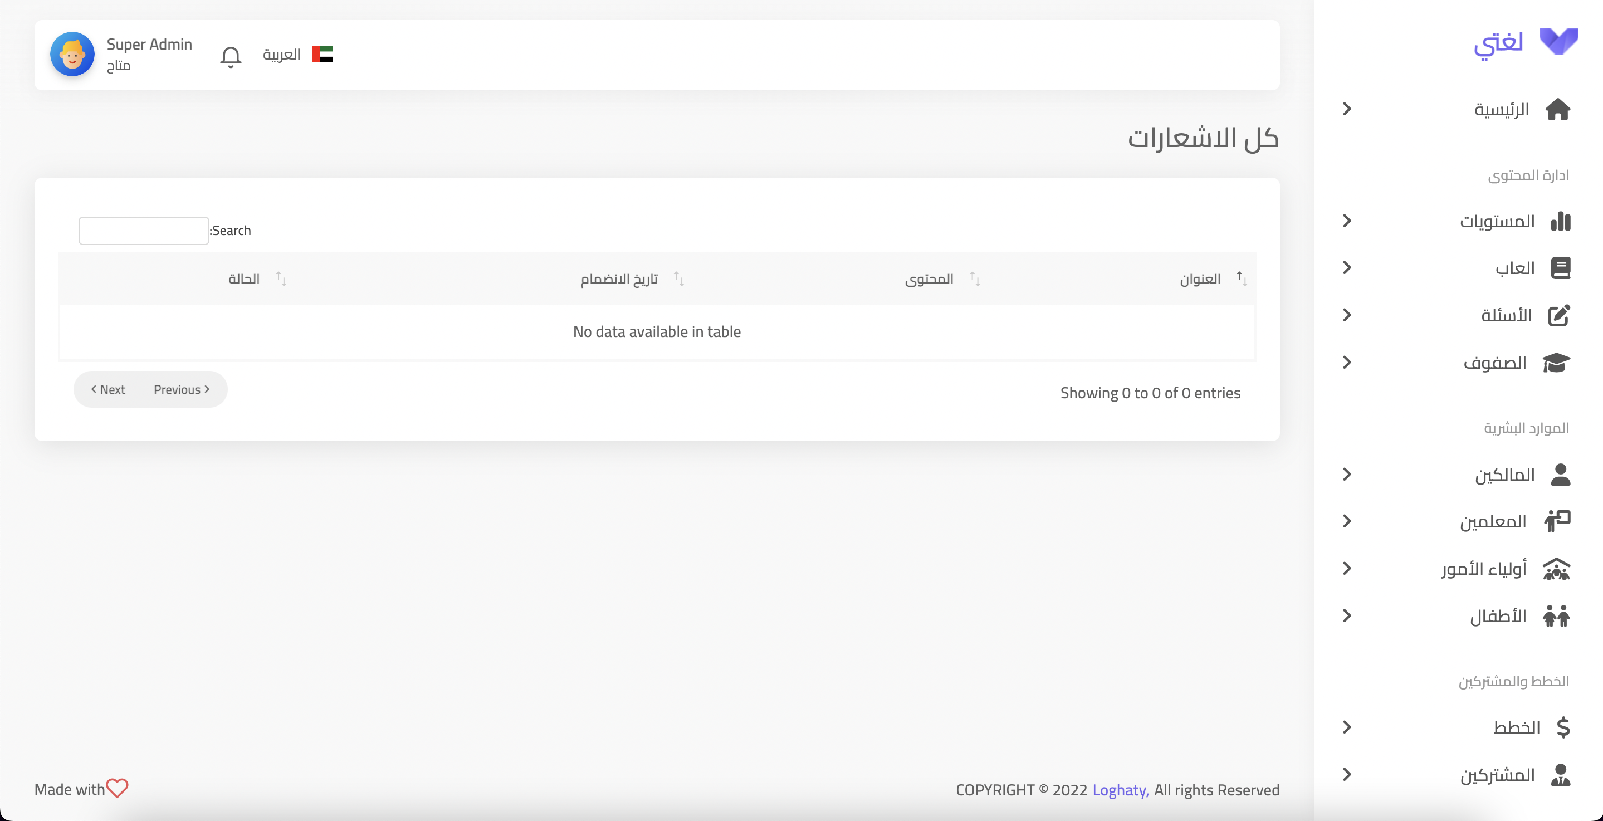1603x821 pixels.
Task: Click the games book icon
Action: (x=1560, y=268)
